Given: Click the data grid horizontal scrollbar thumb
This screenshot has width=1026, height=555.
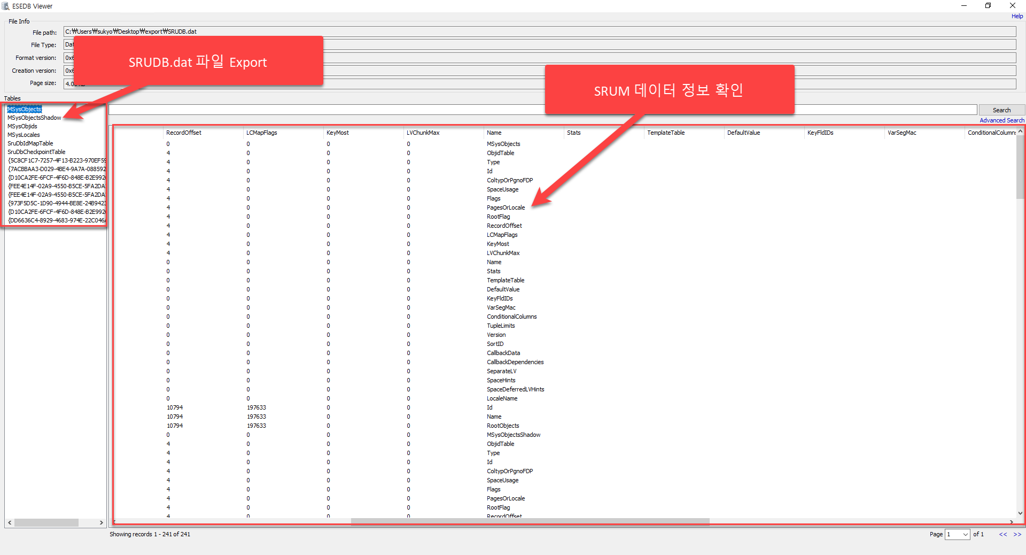Looking at the screenshot, I should (x=530, y=521).
